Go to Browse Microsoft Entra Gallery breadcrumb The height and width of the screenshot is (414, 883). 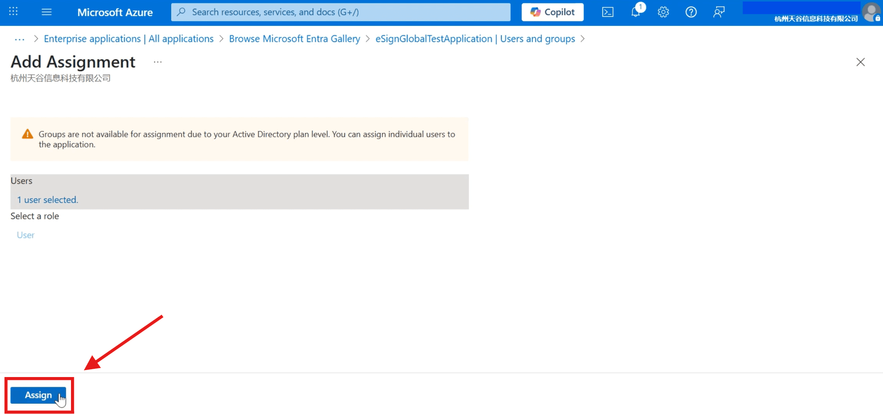[295, 39]
